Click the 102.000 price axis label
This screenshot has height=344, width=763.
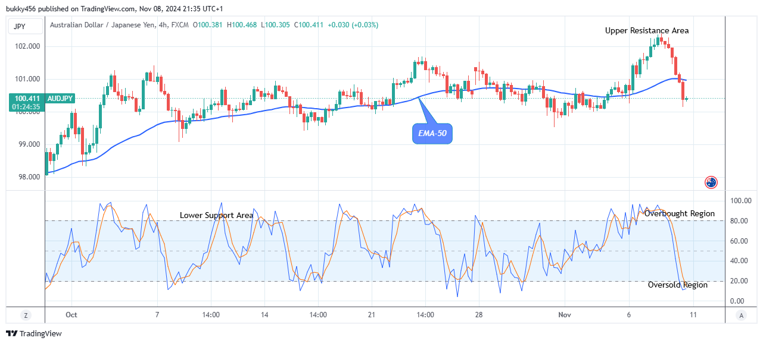pos(28,46)
